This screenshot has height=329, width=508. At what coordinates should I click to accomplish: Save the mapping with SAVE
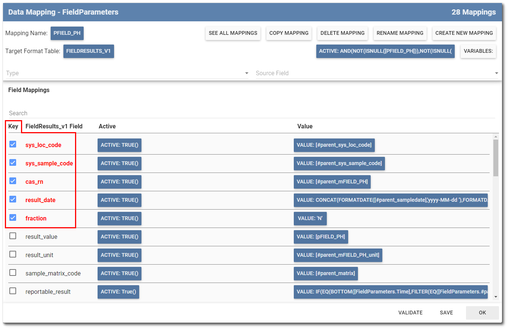tap(446, 313)
